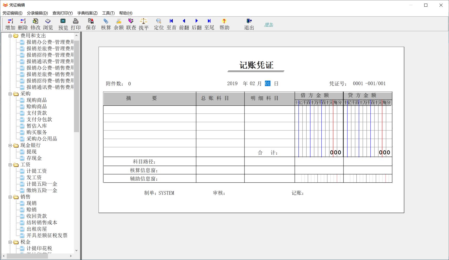Select the 计提印花税 template
449x260 pixels.
coord(39,248)
